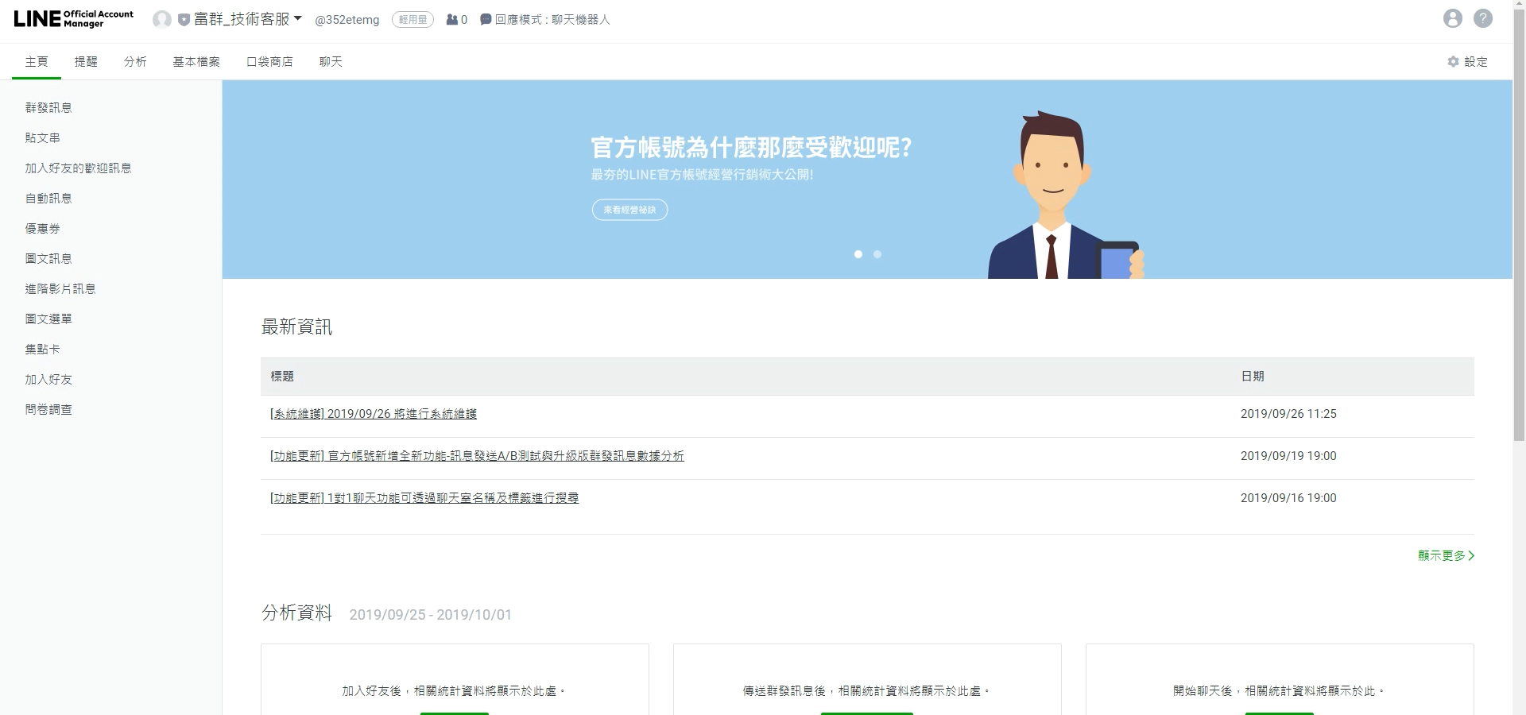Open 設定 with the gear icon
The image size is (1526, 715).
click(1467, 62)
